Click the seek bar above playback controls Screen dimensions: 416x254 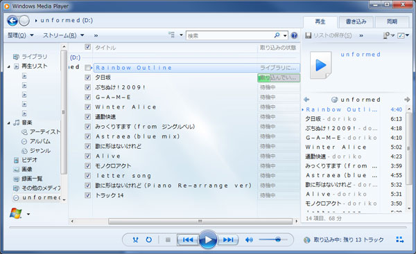click(208, 227)
